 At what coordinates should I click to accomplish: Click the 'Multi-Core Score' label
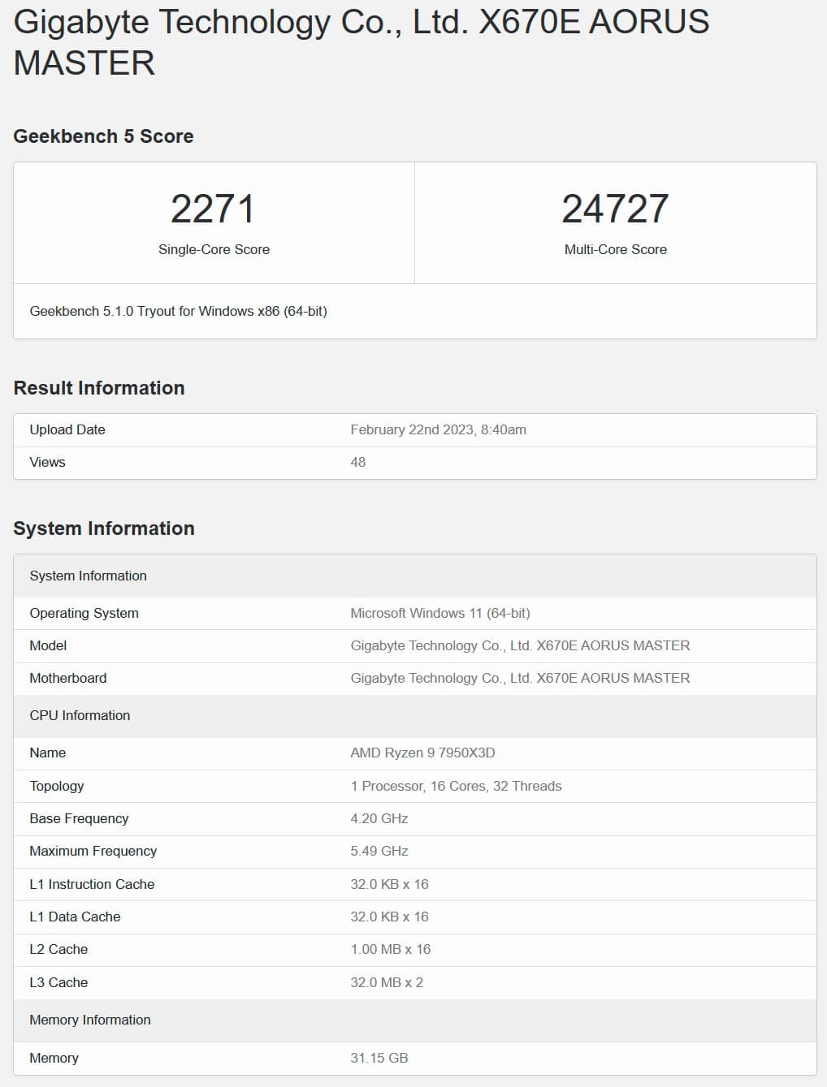click(x=615, y=249)
